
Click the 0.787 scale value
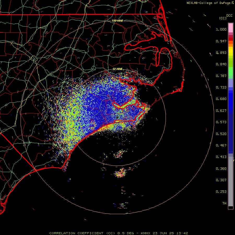click(221, 76)
